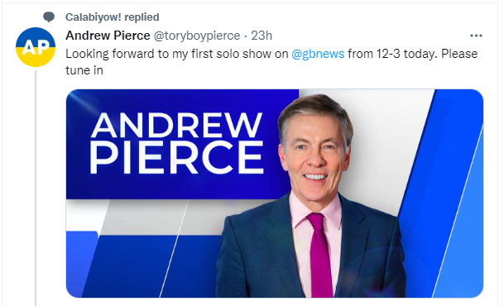Open the attached Andrew Pierce promo image
504x306 pixels.
(x=275, y=194)
